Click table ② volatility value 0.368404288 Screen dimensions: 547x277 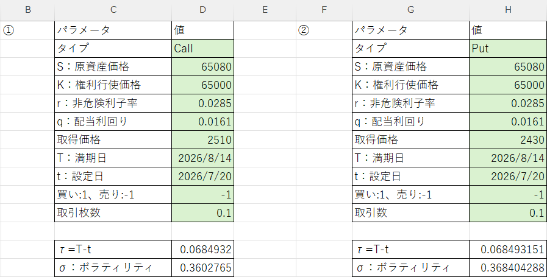(x=508, y=268)
